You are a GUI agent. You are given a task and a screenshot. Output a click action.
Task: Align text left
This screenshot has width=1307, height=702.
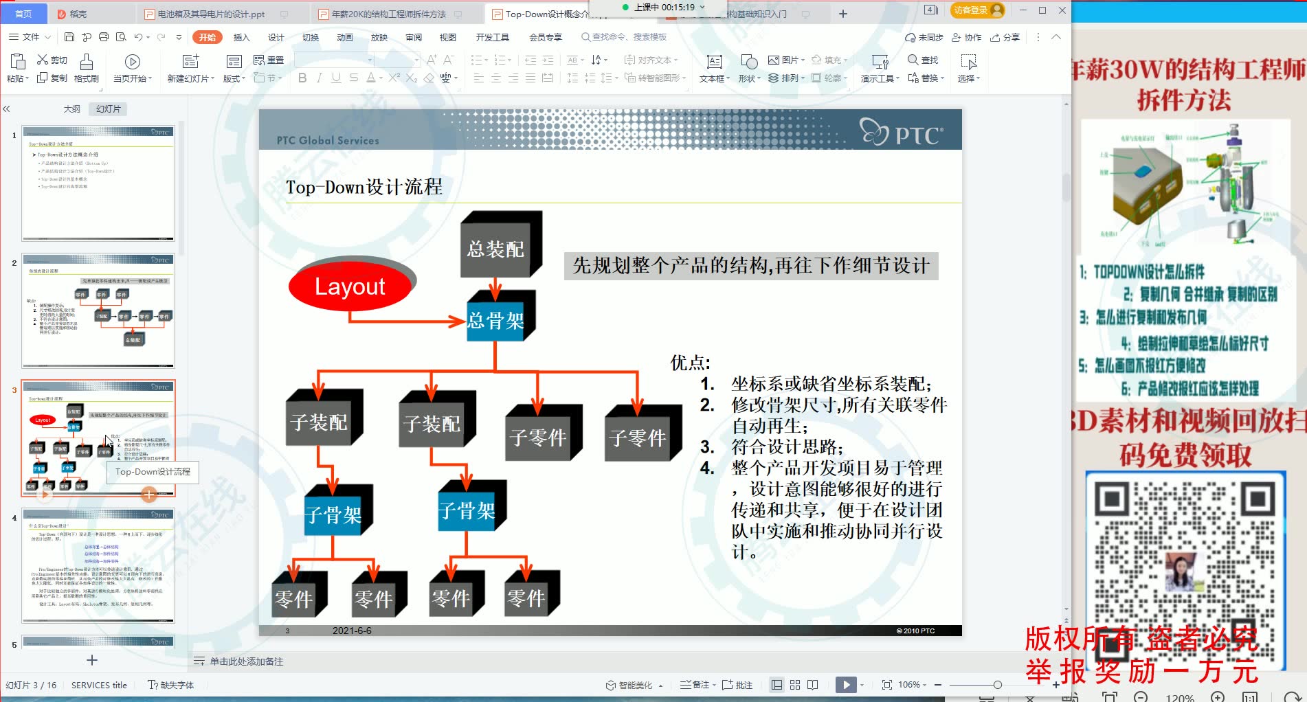479,78
